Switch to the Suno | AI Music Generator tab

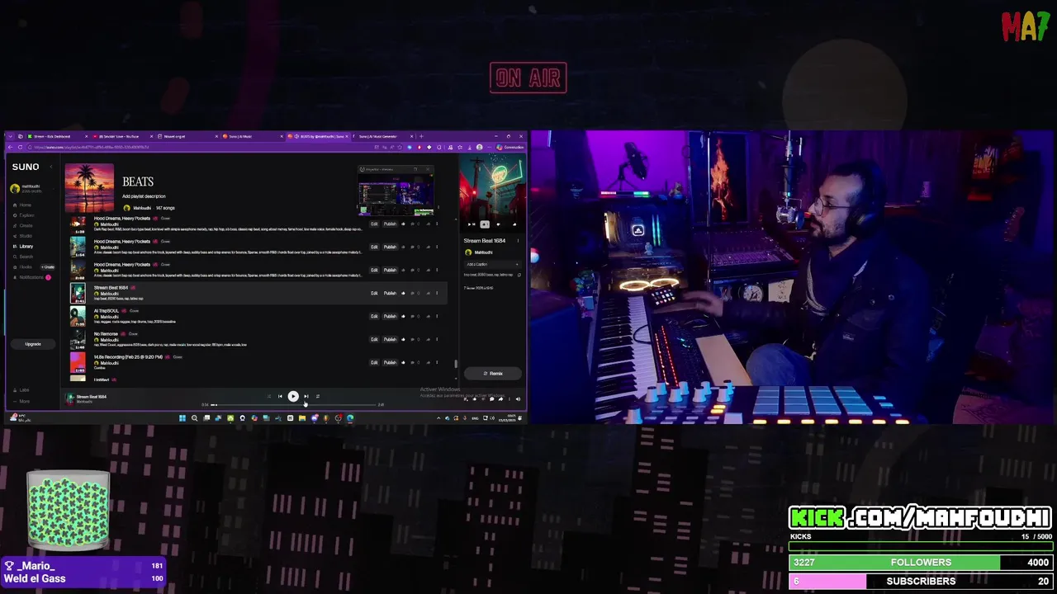coord(383,136)
